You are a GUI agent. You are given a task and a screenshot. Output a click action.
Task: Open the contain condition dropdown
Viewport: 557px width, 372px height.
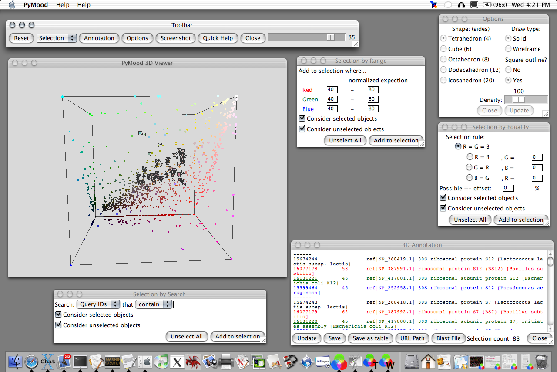(154, 304)
